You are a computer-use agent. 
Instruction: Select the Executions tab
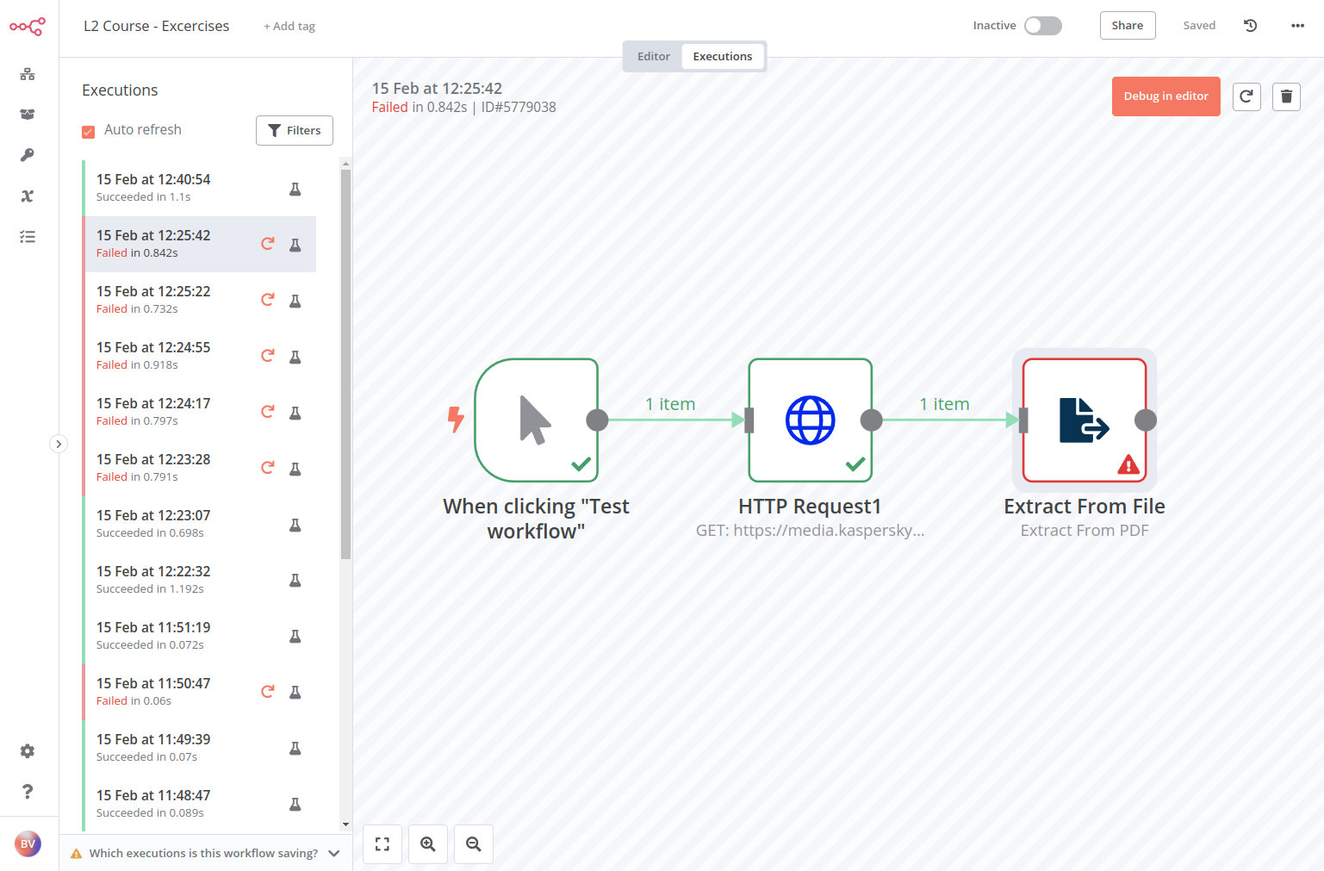[723, 55]
